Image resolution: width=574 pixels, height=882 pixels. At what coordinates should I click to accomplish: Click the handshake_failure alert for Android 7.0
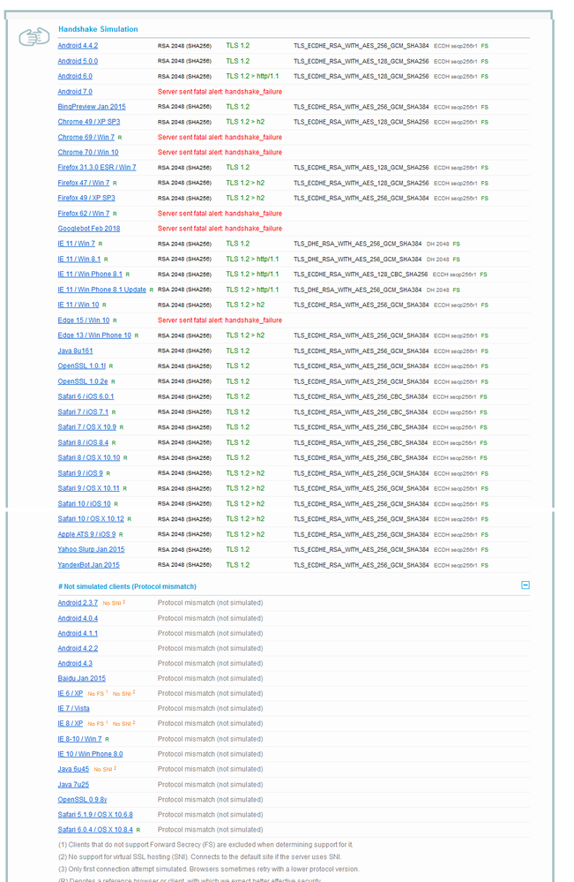220,92
